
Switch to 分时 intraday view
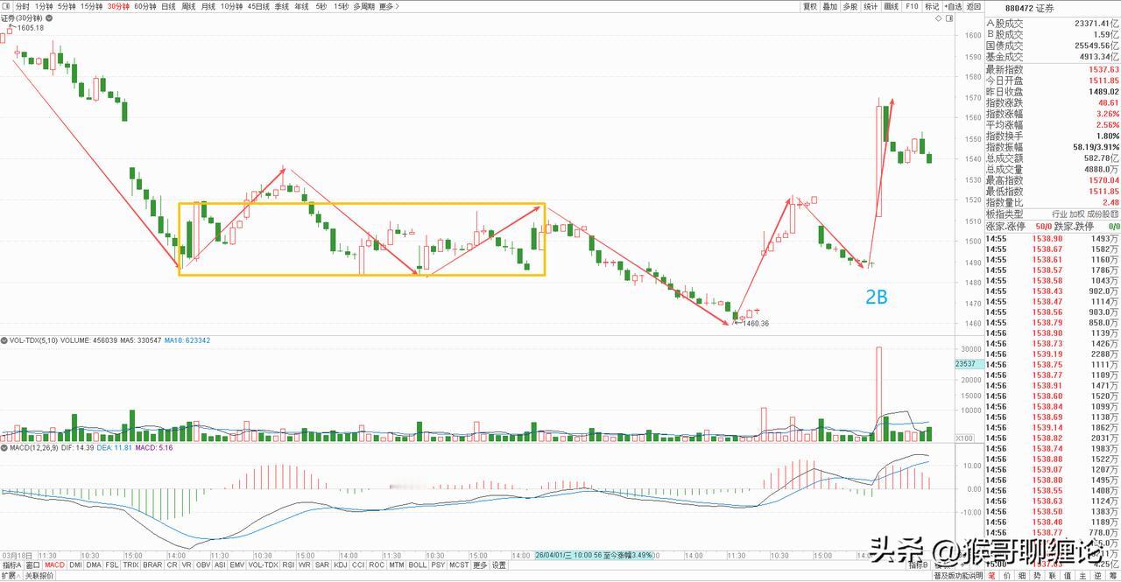point(22,6)
